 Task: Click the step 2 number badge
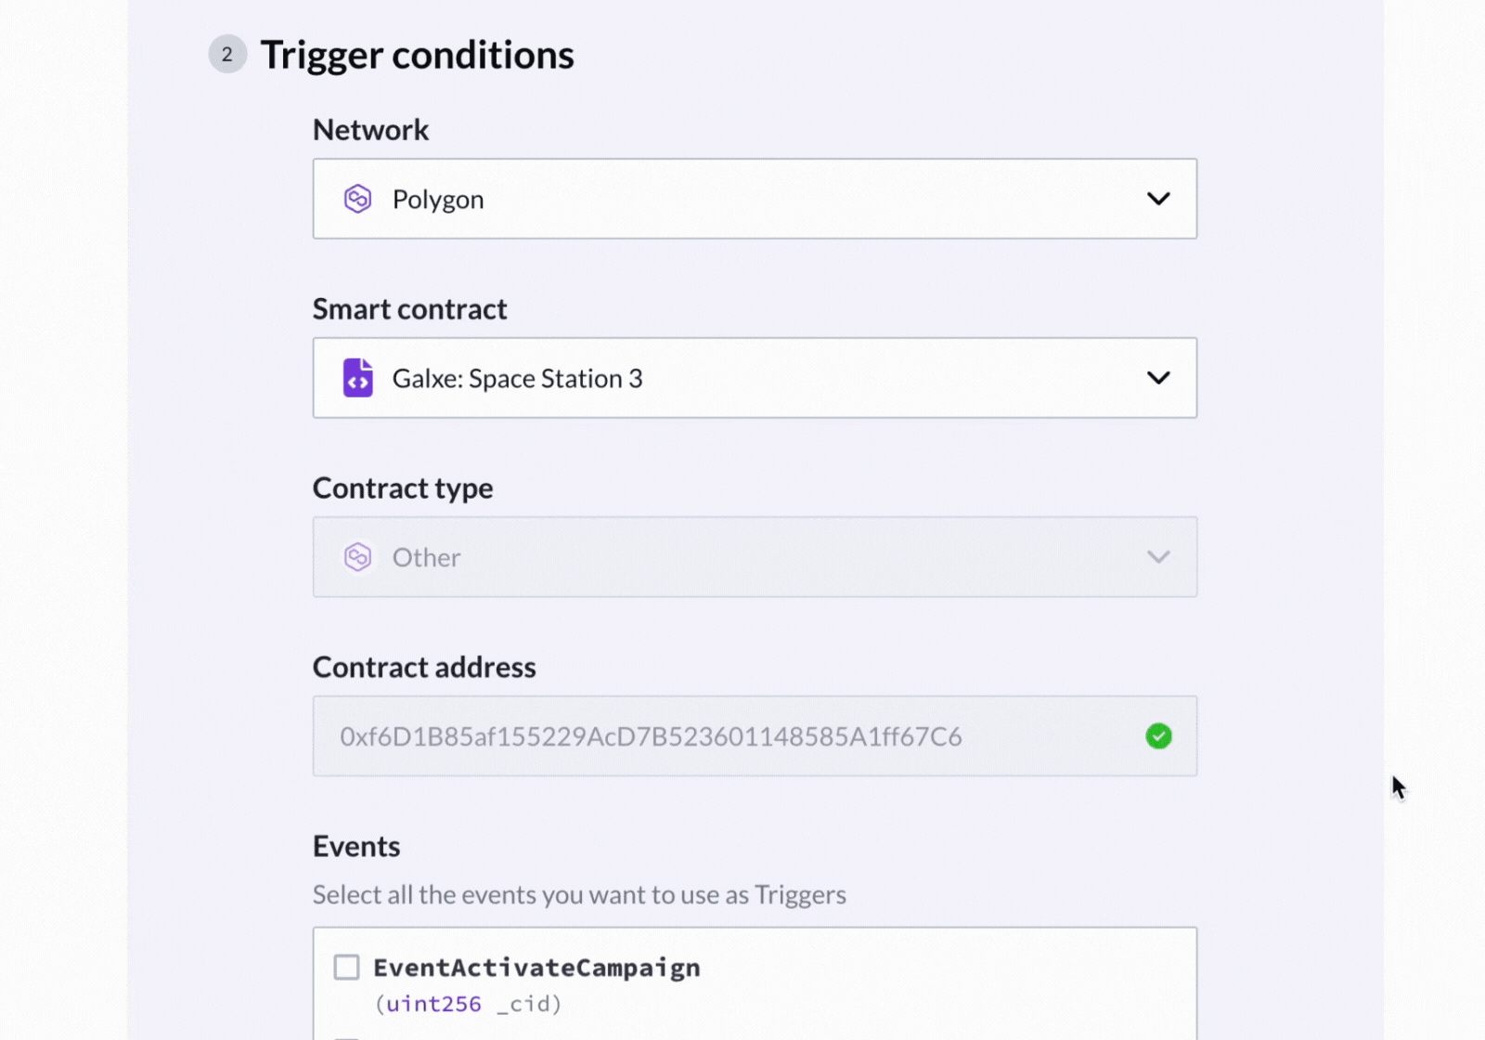[x=227, y=54]
